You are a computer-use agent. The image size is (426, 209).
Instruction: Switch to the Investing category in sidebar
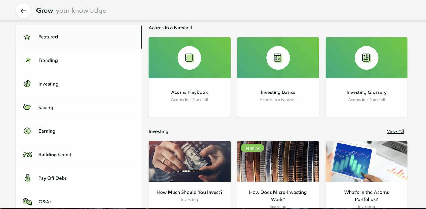coord(79,84)
